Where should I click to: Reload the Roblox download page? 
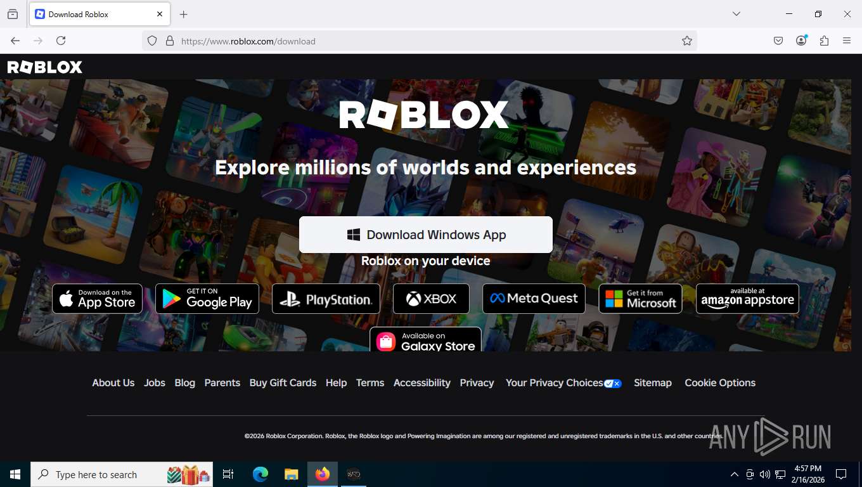click(x=61, y=41)
